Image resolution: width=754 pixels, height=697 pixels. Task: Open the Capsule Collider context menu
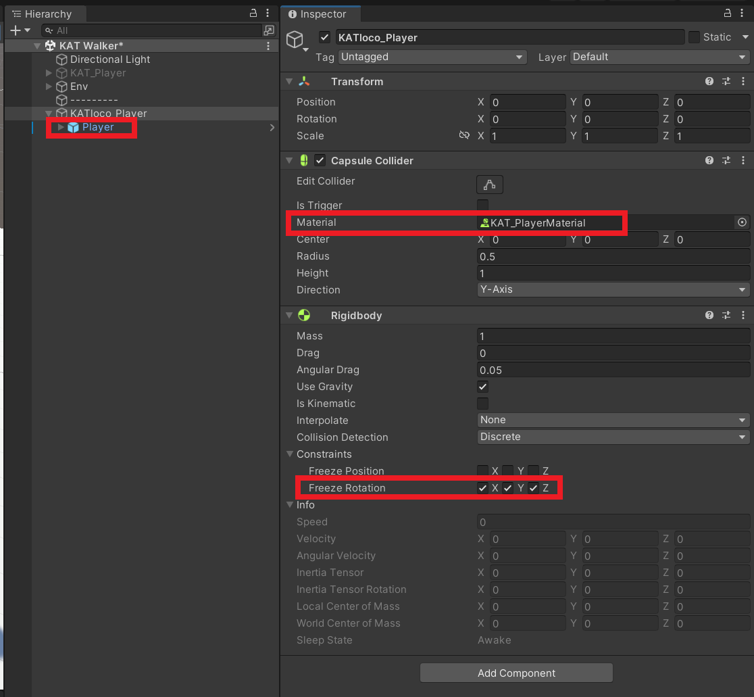click(x=743, y=160)
